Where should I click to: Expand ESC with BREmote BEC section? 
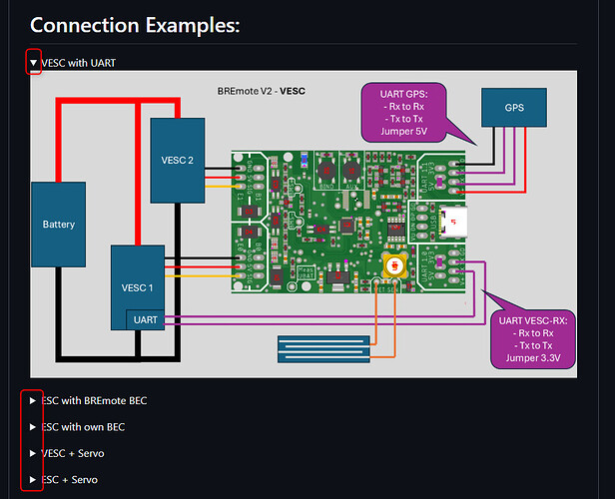pos(33,400)
